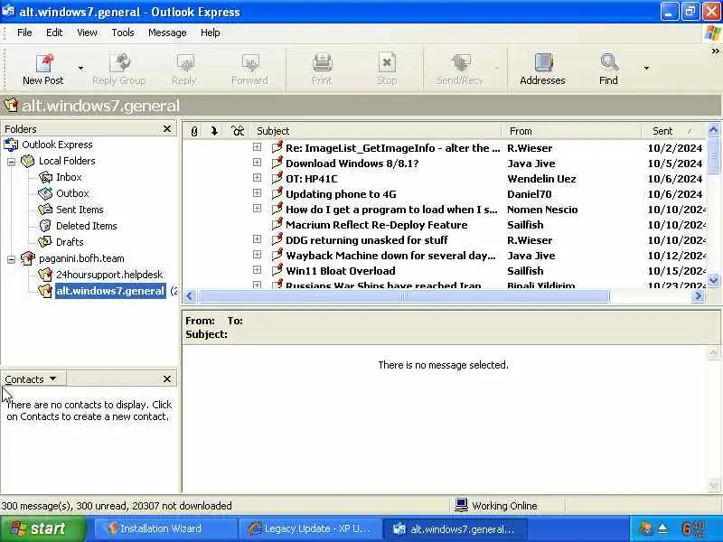Open the Find dropdown arrow
The image size is (723, 542).
(646, 69)
